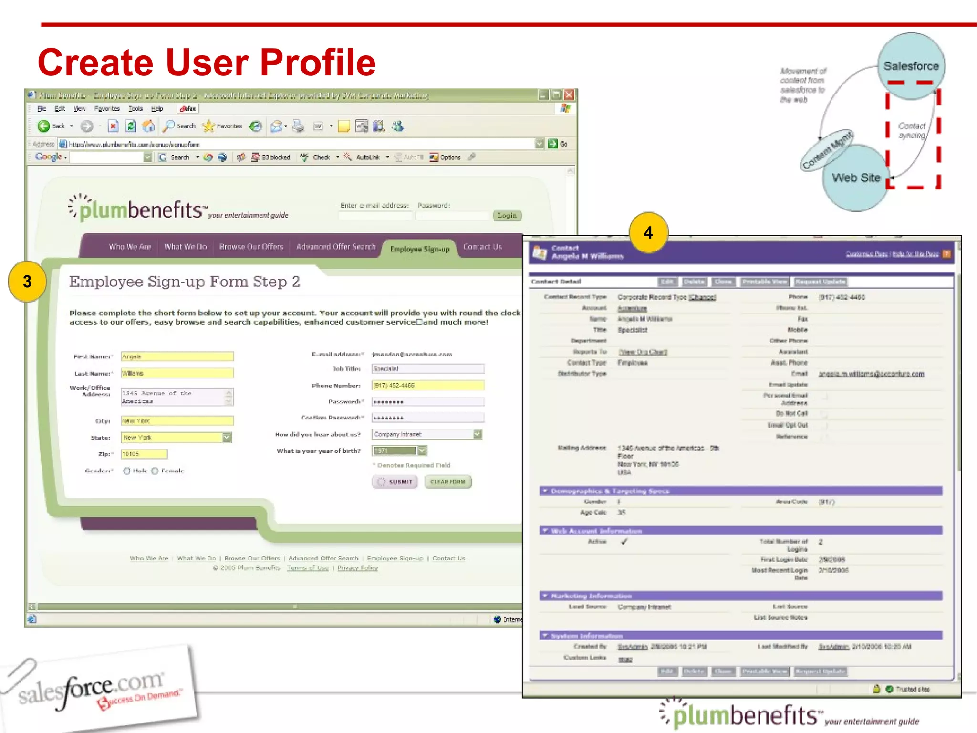The image size is (977, 733).
Task: Click the orange help question icon in Salesforce
Action: click(947, 254)
